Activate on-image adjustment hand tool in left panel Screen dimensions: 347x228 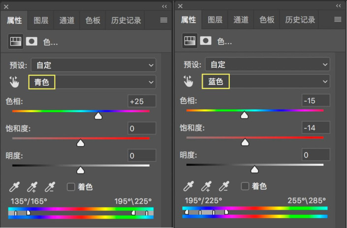14,82
